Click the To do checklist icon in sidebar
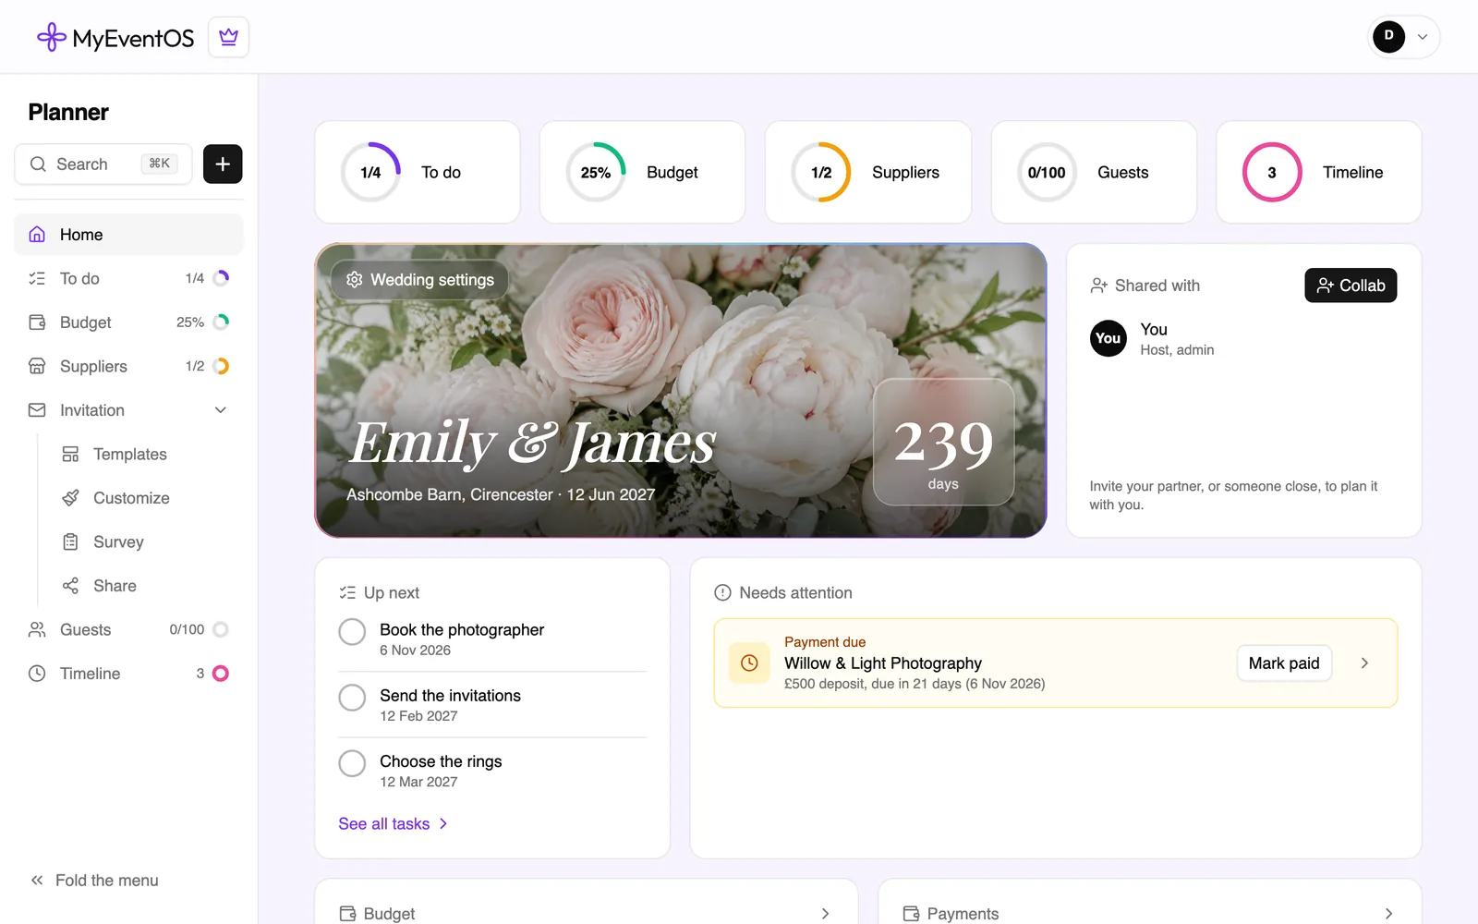1478x924 pixels. (37, 278)
